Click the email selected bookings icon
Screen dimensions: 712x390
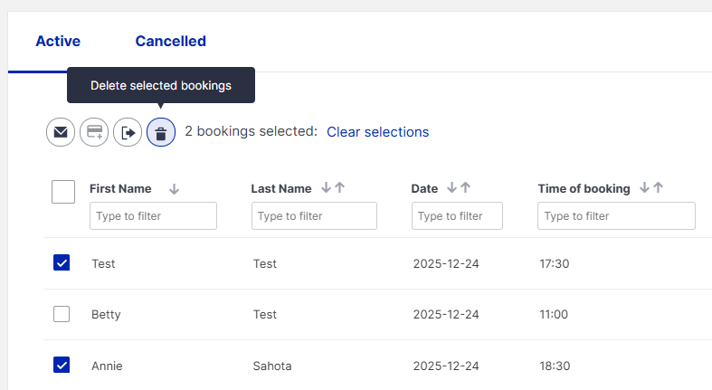61,132
